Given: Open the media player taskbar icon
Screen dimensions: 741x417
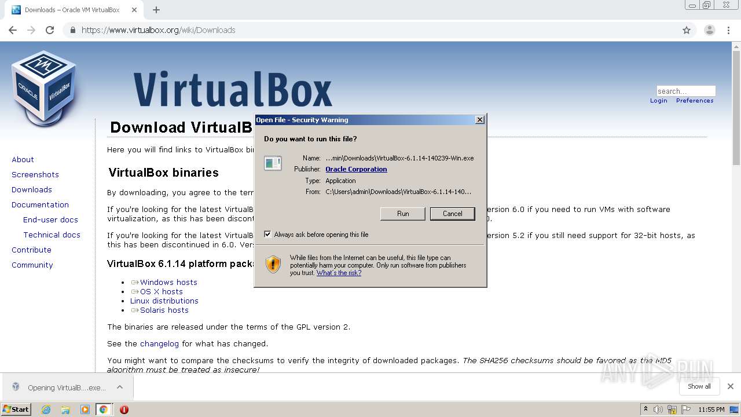Looking at the screenshot, I should 85,409.
